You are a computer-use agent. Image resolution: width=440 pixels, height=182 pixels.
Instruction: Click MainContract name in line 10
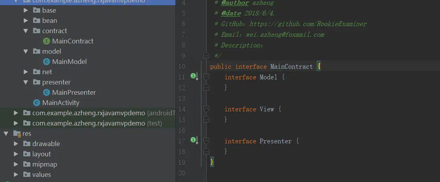[291, 67]
